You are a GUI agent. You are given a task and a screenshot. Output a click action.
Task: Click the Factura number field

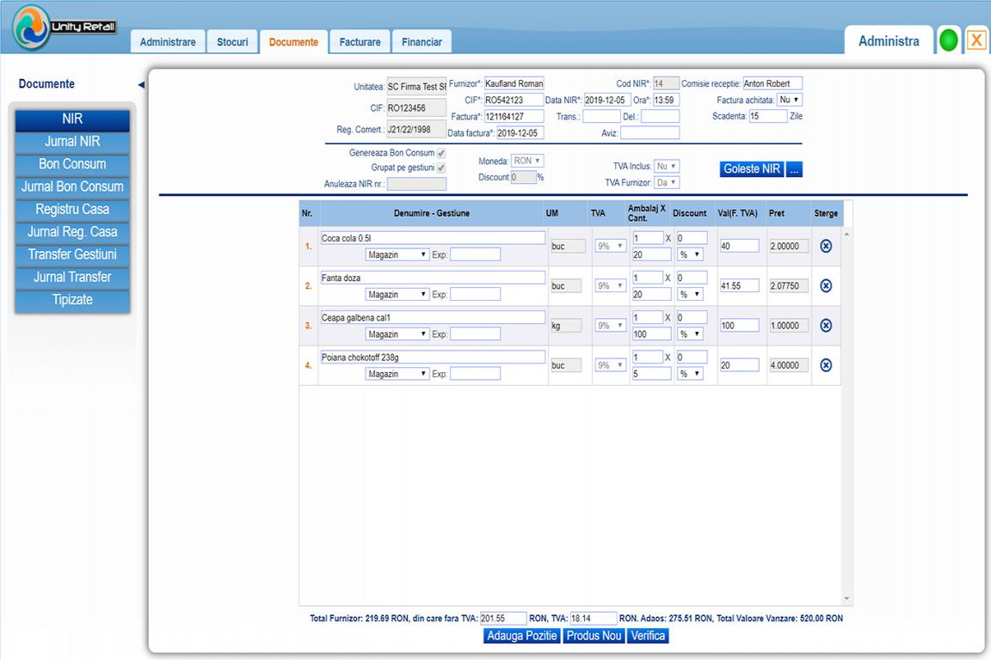(514, 116)
